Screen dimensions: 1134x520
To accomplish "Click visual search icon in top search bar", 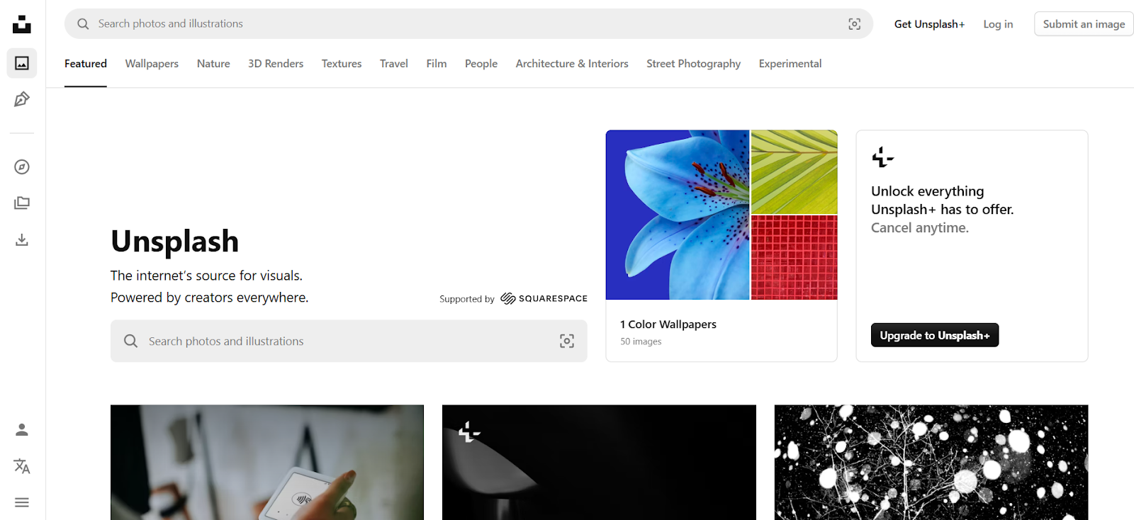I will (x=855, y=24).
